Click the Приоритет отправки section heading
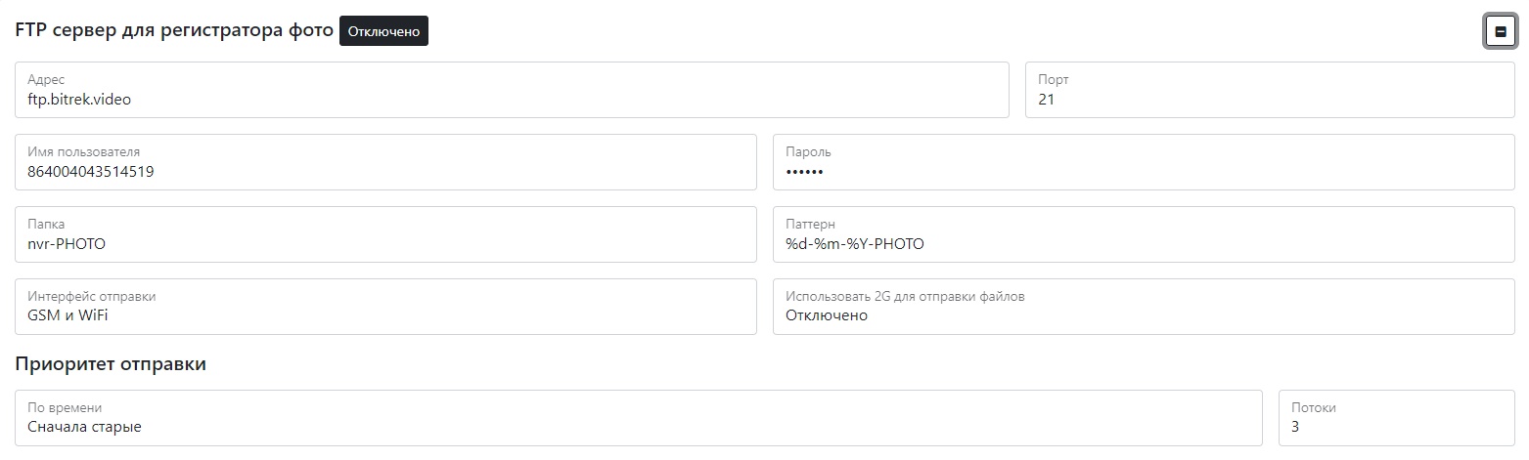 (x=111, y=364)
